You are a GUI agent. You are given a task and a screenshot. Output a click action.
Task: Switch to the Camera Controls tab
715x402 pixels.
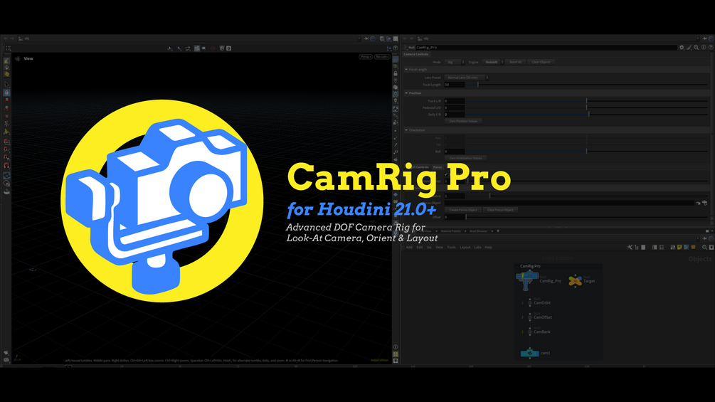coord(416,54)
